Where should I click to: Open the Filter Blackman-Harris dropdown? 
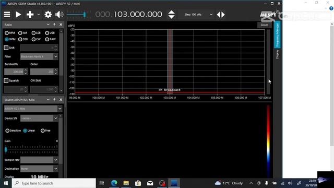(39, 56)
